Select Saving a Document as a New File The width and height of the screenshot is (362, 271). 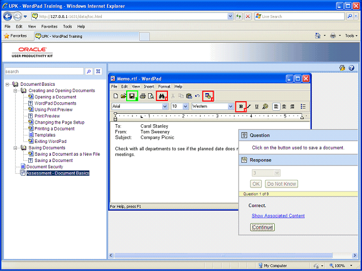pos(67,154)
